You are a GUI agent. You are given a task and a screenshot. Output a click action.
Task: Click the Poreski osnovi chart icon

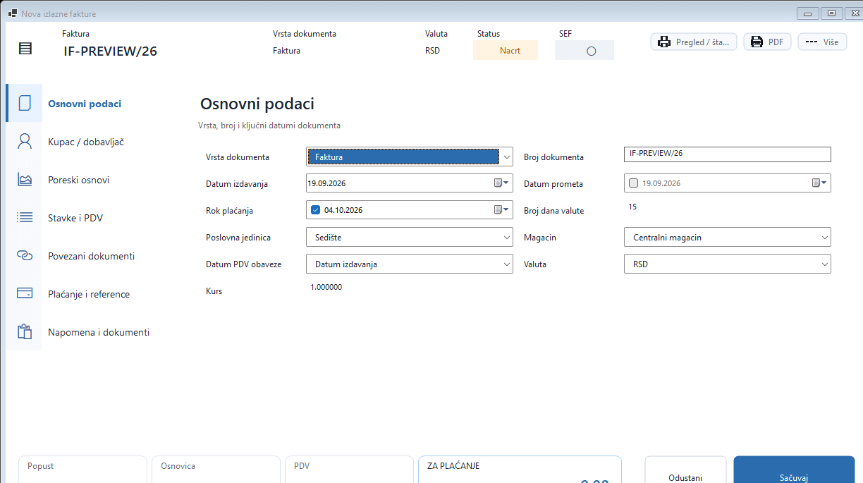25,180
